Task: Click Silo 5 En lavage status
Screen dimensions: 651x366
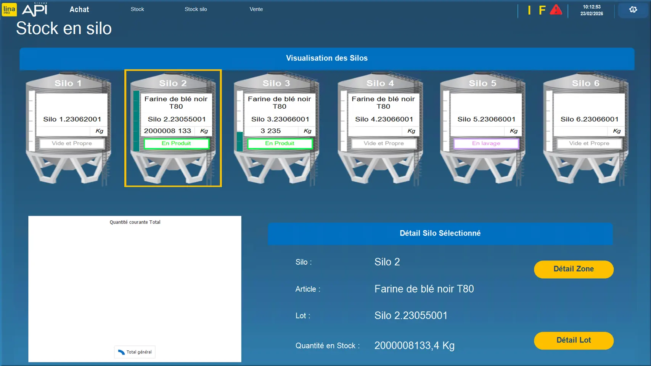Action: coord(486,143)
